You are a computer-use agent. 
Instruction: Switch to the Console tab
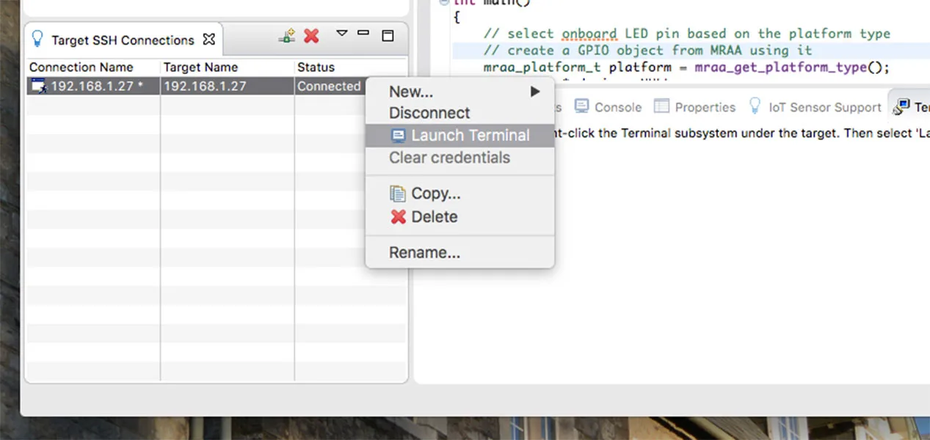pos(617,106)
